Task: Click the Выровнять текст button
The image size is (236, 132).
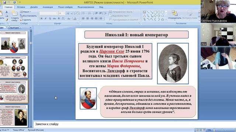Action: 120,16
